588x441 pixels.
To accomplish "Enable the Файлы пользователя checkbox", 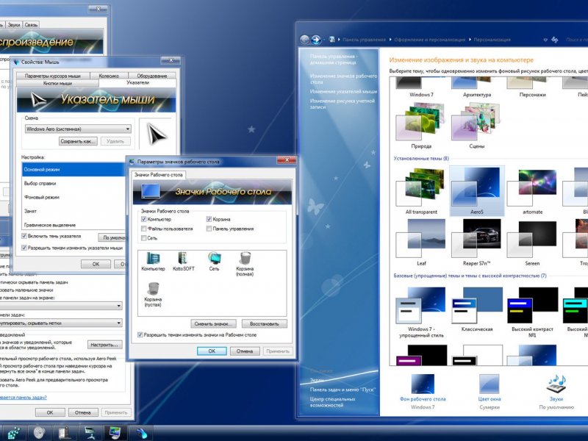I will click(x=143, y=229).
